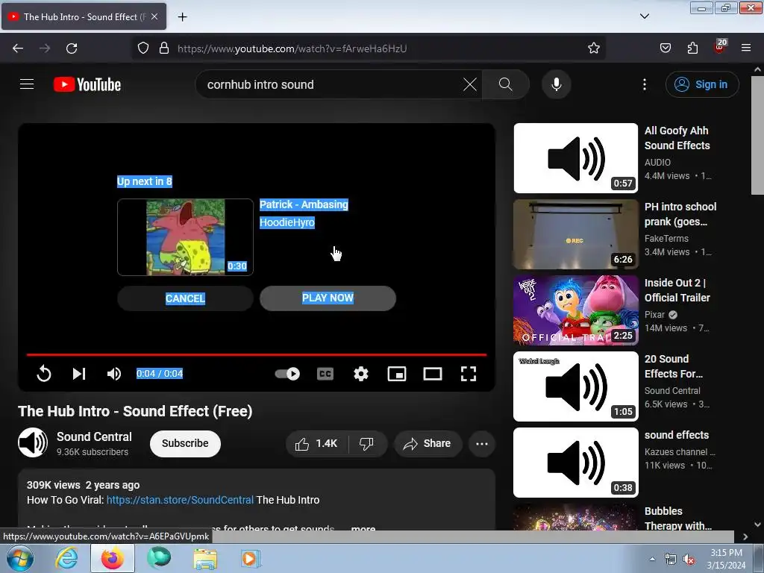Click the red video progress bar

257,354
